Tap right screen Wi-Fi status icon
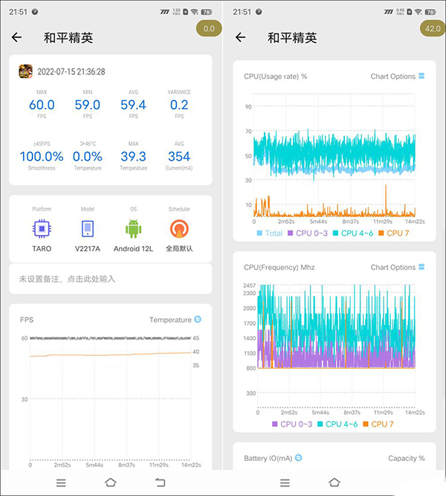This screenshot has height=496, width=446. pyautogui.click(x=418, y=12)
